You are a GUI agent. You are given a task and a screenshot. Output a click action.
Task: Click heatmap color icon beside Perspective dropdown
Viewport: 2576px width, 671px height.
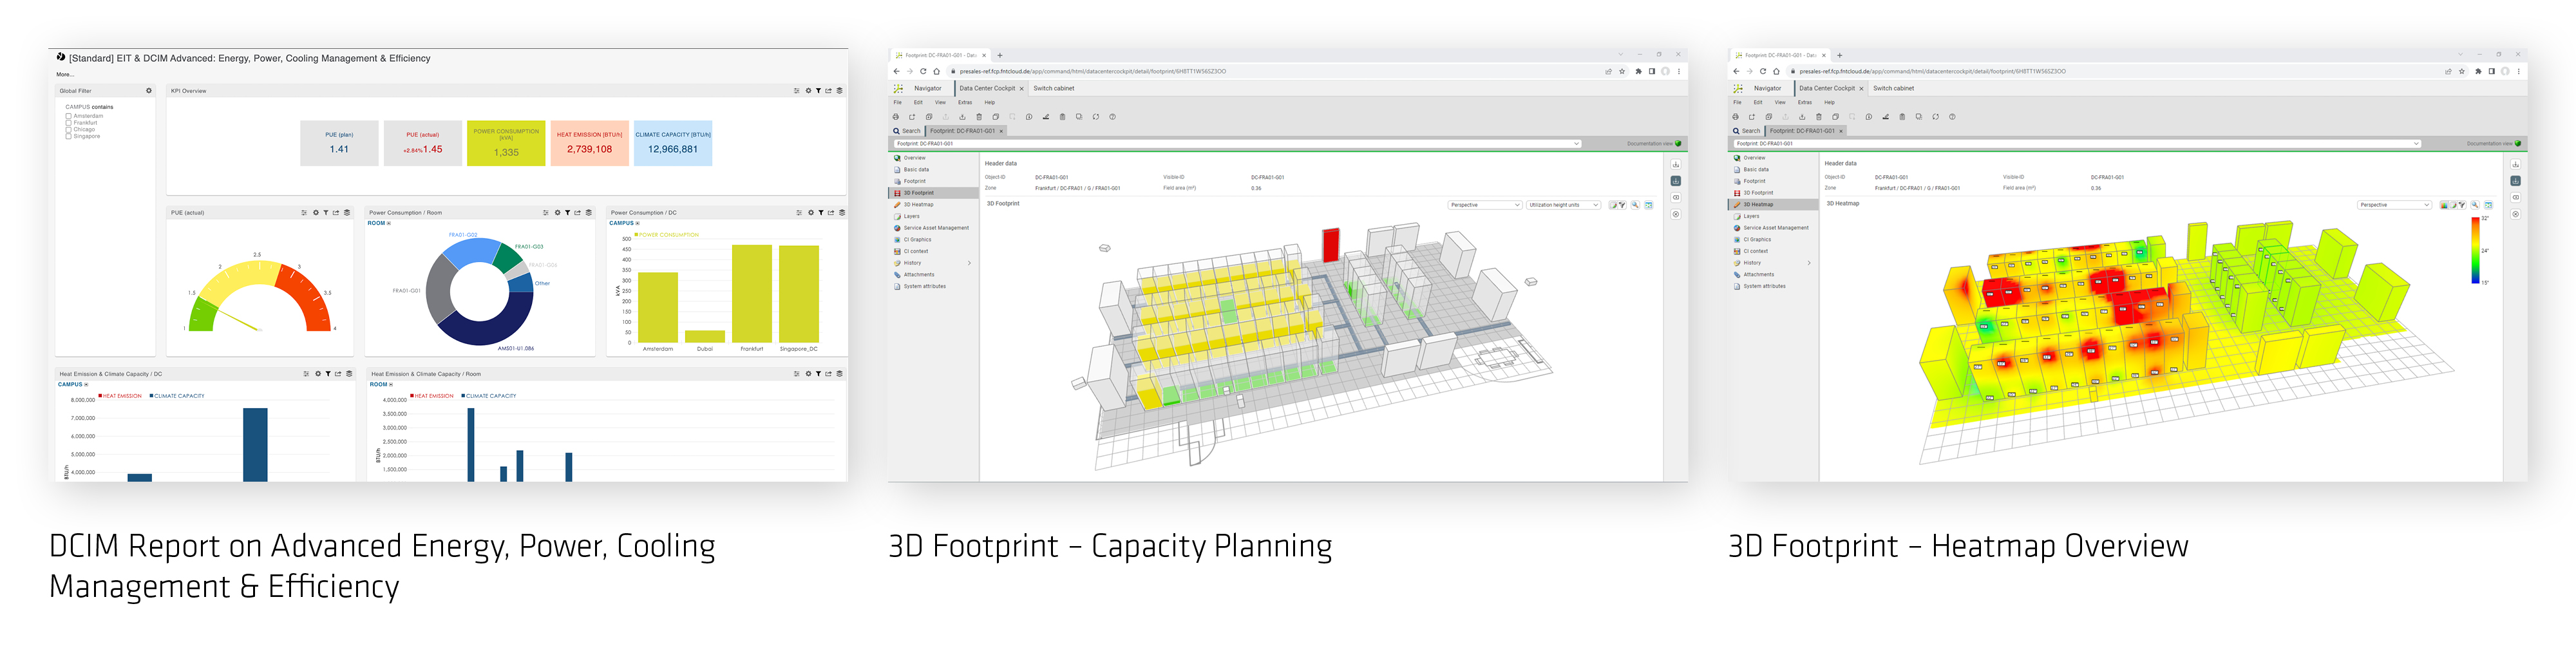(2445, 205)
